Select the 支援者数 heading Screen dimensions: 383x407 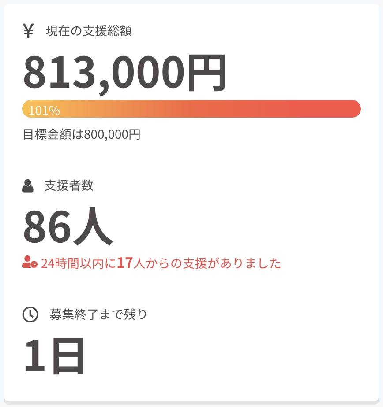point(69,186)
